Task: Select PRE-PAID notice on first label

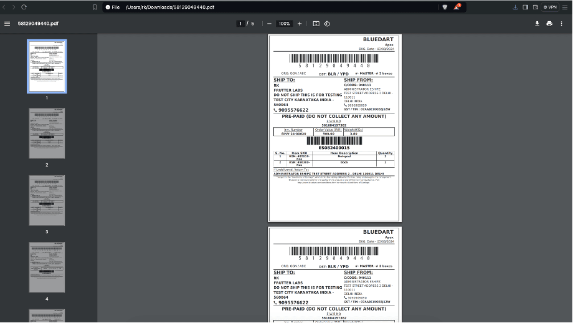Action: (334, 117)
